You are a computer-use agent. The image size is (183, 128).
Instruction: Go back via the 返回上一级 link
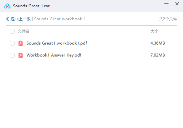tap(21, 19)
